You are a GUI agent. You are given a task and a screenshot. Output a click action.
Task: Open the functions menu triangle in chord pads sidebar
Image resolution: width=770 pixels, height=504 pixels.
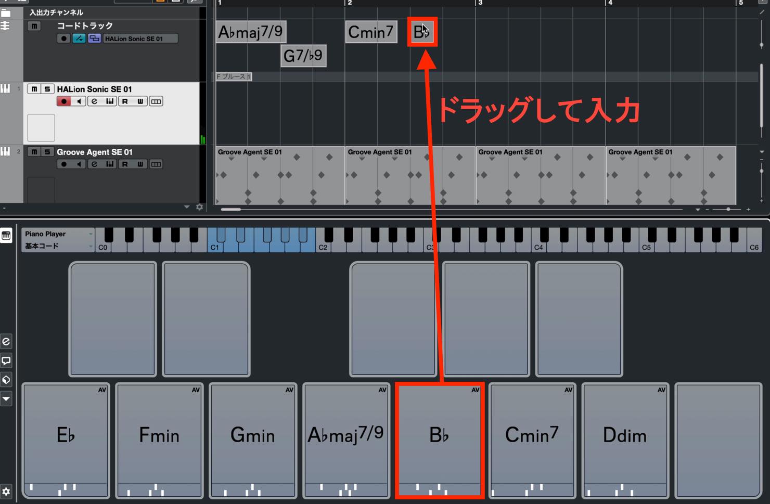coord(6,399)
